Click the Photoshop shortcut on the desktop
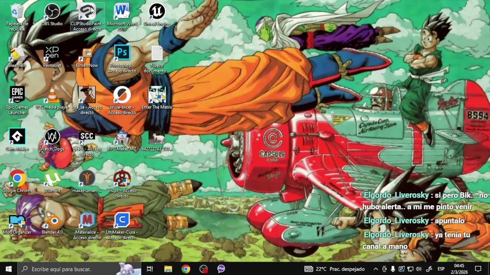Image resolution: width=490 pixels, height=275 pixels. tap(122, 59)
